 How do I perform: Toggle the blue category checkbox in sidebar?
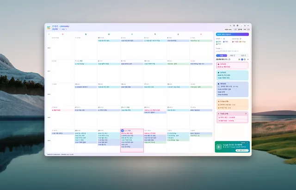[224, 42]
